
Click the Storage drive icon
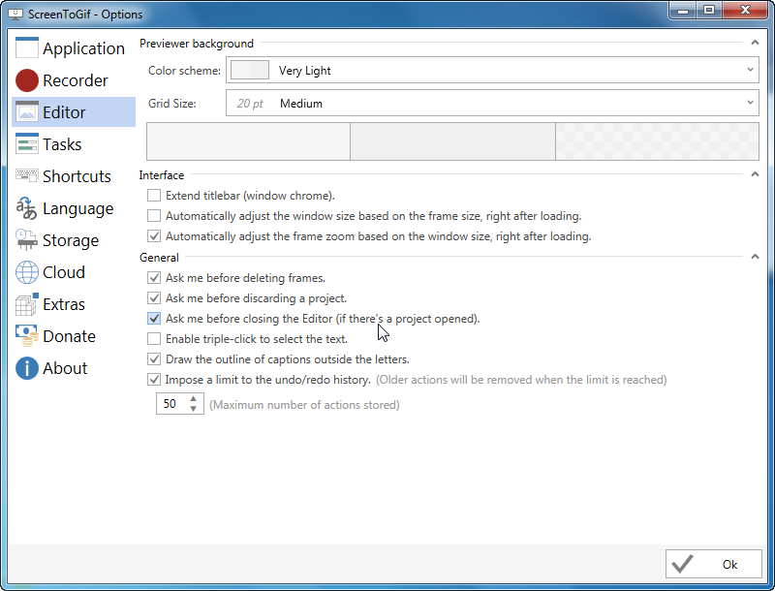click(27, 240)
